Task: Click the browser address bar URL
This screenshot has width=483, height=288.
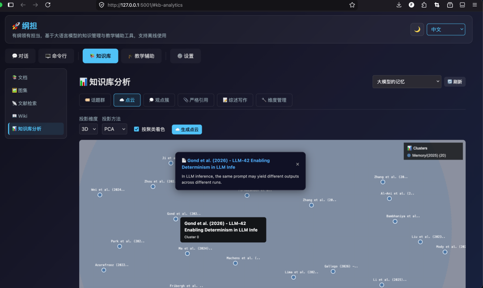Action: coord(145,5)
